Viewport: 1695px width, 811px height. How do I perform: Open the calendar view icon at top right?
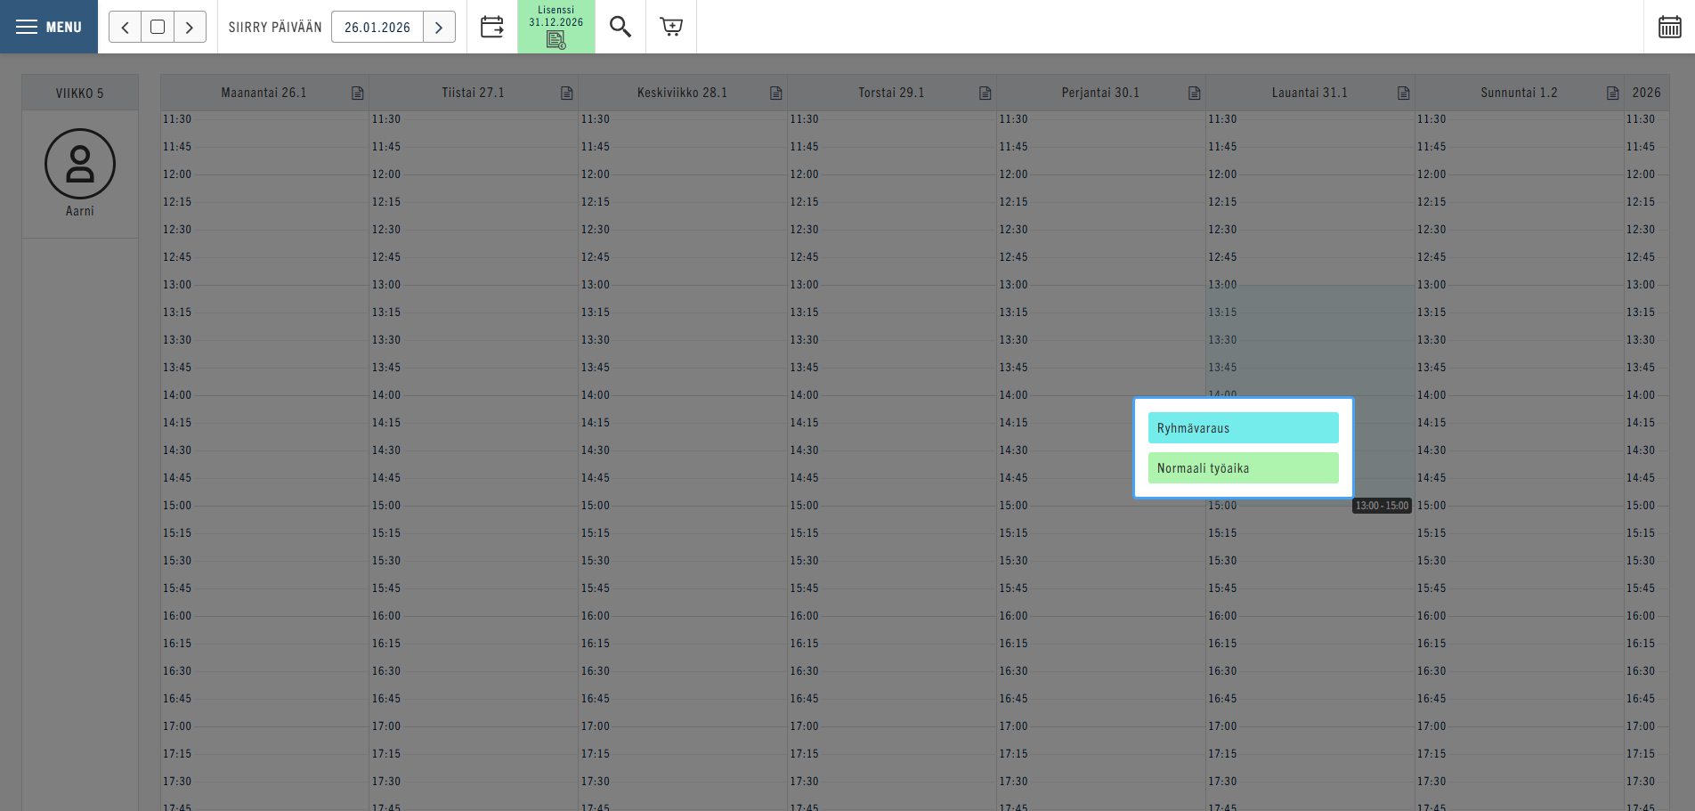tap(1669, 27)
